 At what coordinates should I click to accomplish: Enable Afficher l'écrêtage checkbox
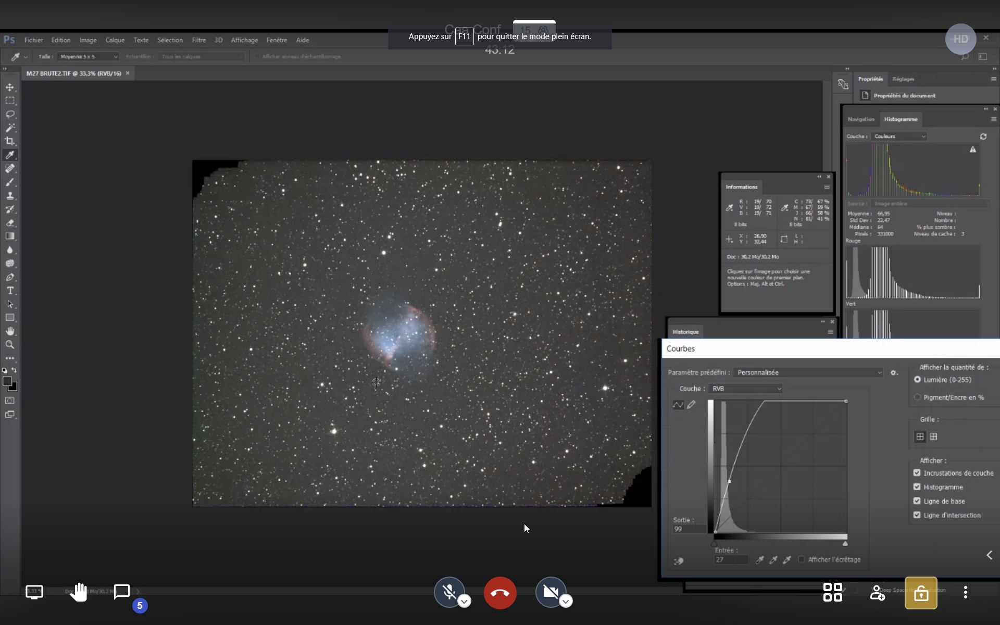(801, 559)
